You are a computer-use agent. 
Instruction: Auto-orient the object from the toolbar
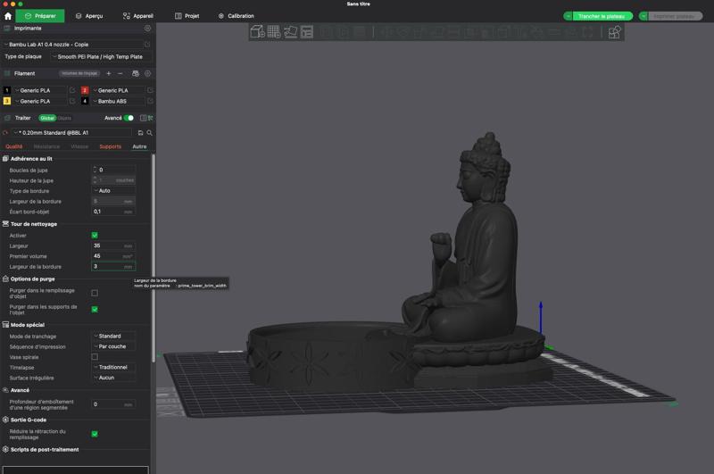[x=291, y=31]
